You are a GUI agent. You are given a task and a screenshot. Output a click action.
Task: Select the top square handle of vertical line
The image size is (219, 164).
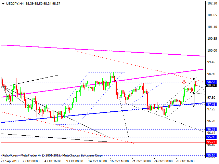tap(194, 79)
